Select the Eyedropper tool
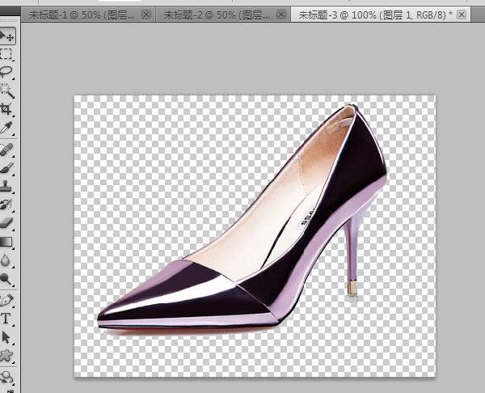The height and width of the screenshot is (393, 485). [7, 128]
